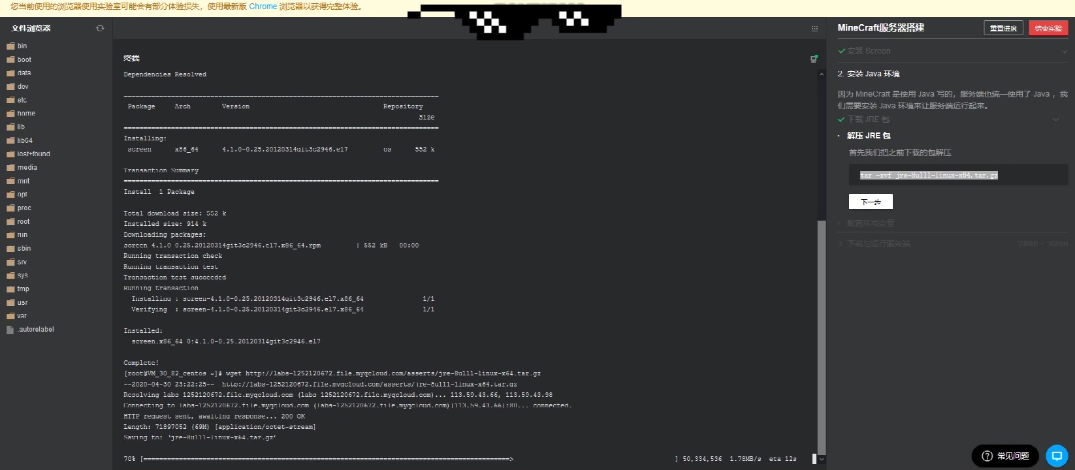The image size is (1075, 470).
Task: Click the 下一步 next step button
Action: tap(871, 202)
